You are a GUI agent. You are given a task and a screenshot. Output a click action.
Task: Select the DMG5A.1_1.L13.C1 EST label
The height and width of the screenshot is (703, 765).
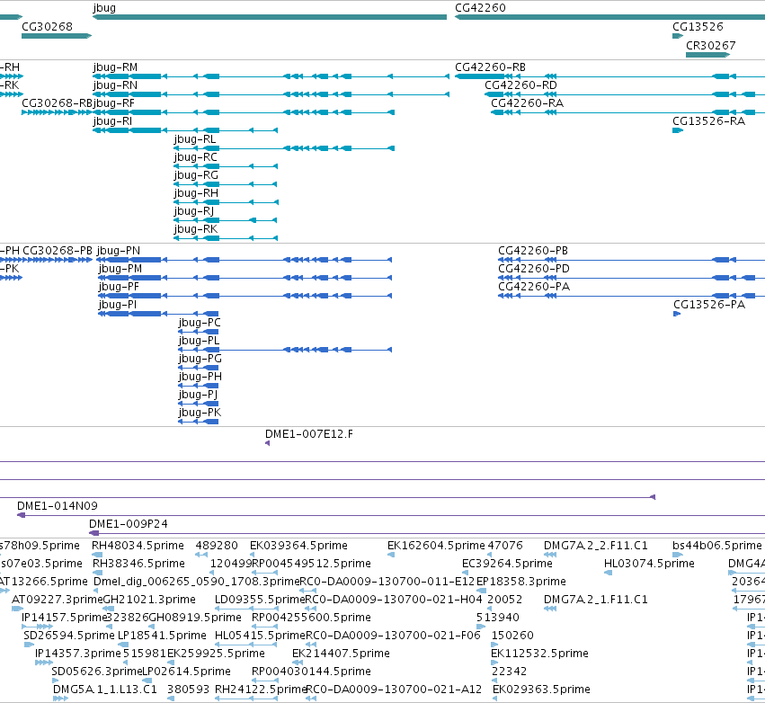(105, 690)
